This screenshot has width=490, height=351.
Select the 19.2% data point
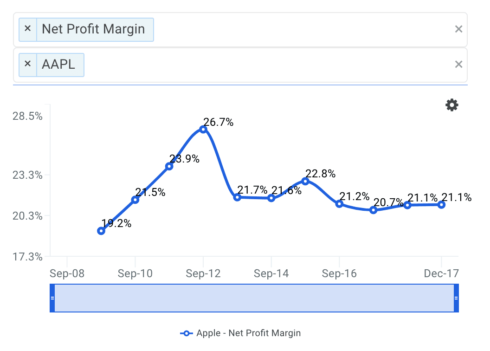point(101,231)
